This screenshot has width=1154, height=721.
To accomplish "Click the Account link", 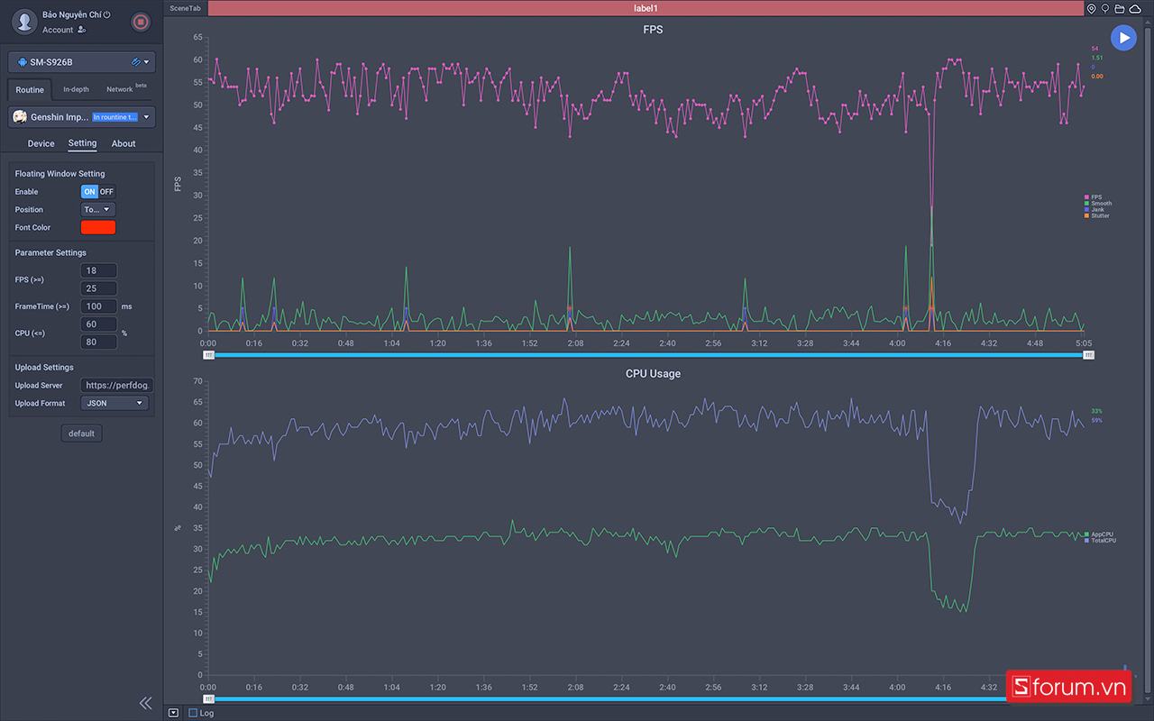I will (58, 30).
